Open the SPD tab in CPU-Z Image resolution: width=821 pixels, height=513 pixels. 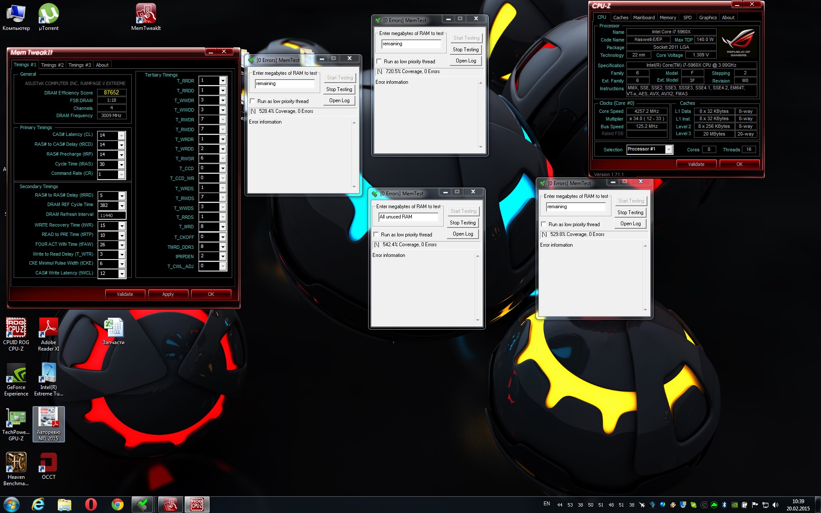[x=687, y=18]
